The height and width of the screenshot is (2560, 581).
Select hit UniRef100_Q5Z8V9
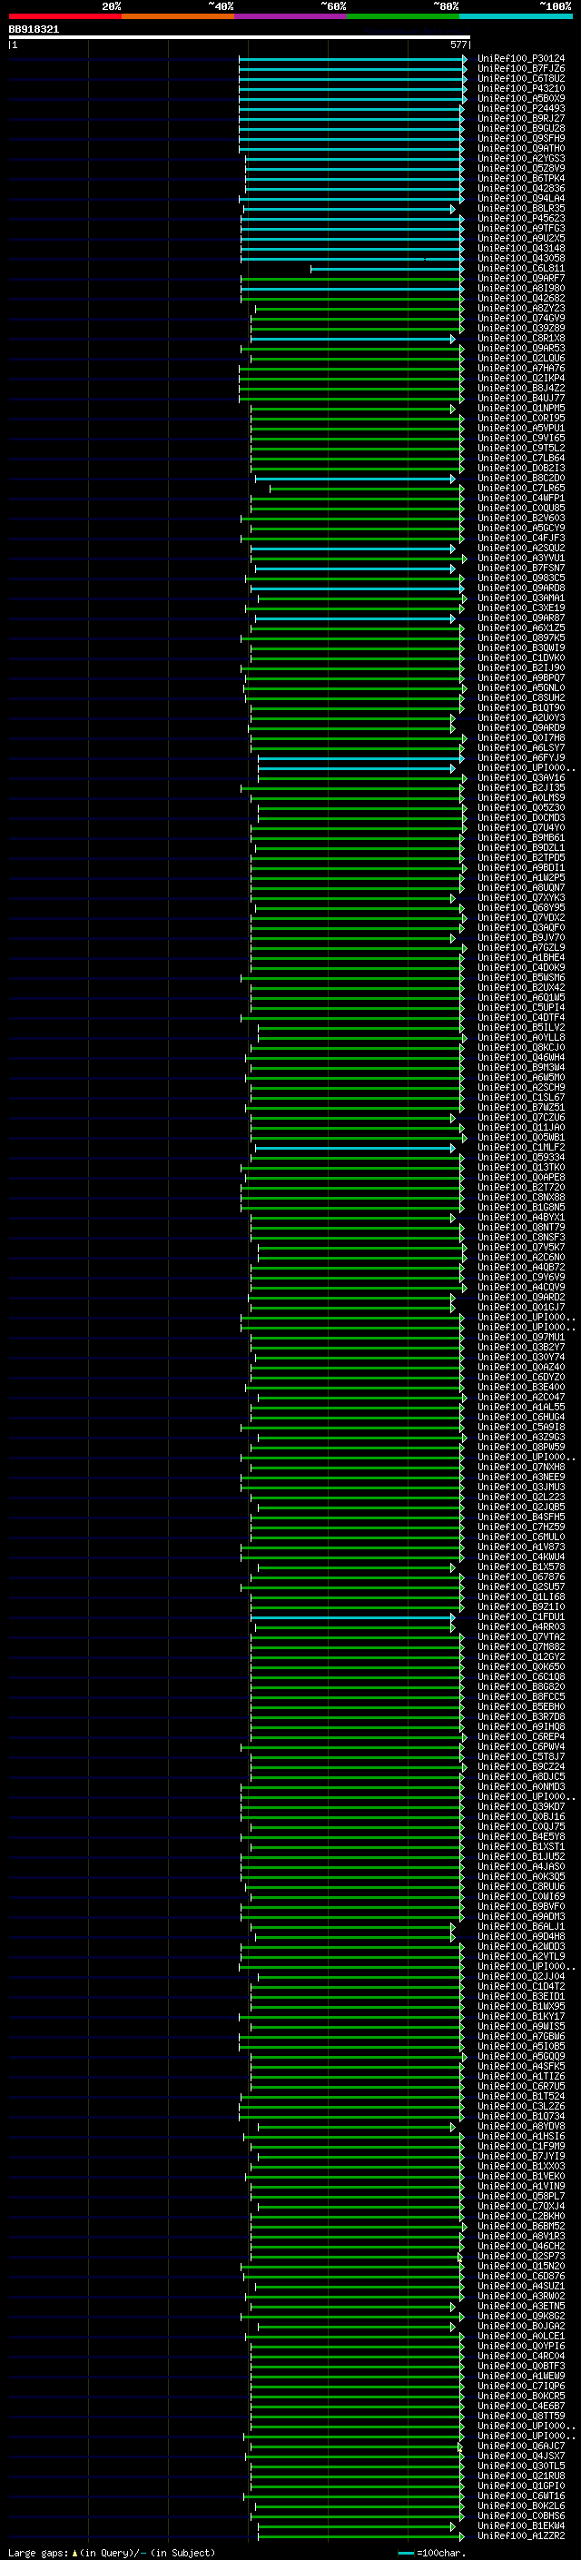coord(521,168)
